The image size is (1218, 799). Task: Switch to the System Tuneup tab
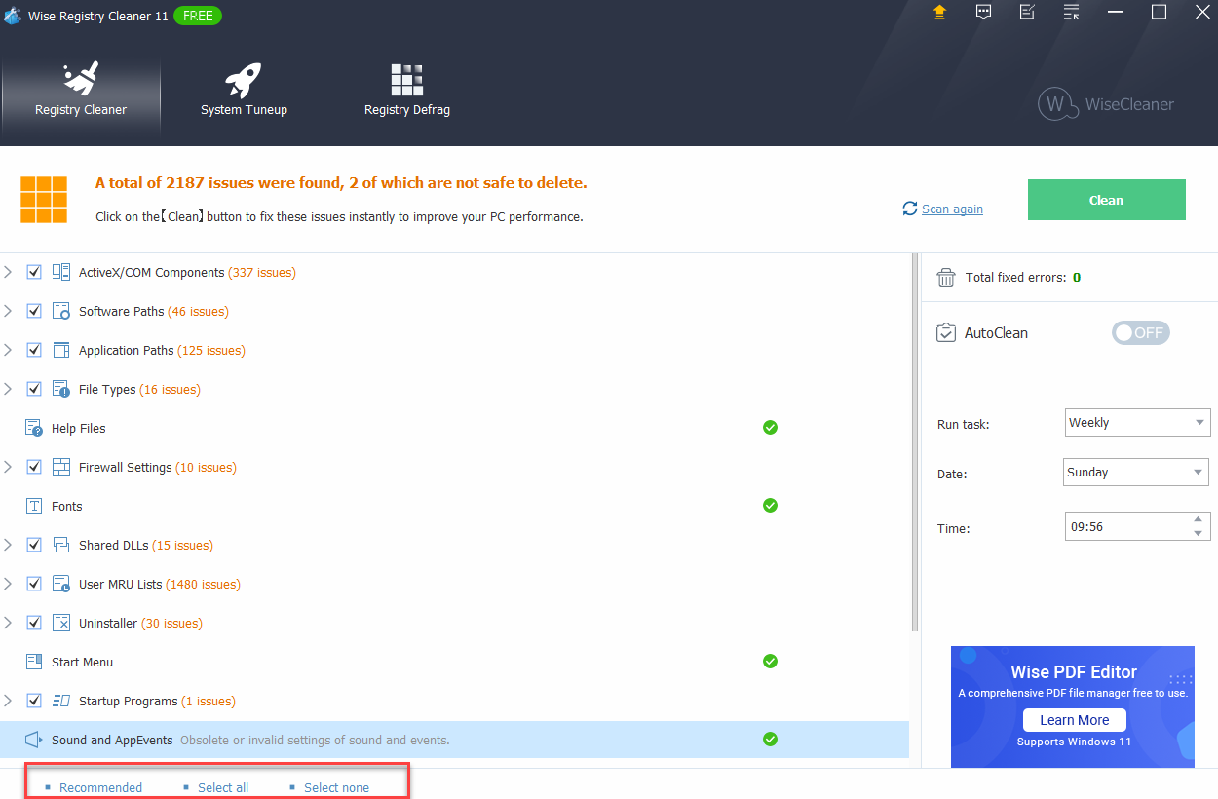pos(244,91)
